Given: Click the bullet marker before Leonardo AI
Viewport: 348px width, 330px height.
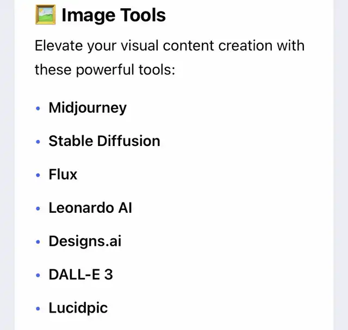Looking at the screenshot, I should pos(38,208).
